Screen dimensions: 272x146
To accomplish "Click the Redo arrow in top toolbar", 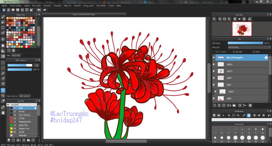I will pos(45,10).
